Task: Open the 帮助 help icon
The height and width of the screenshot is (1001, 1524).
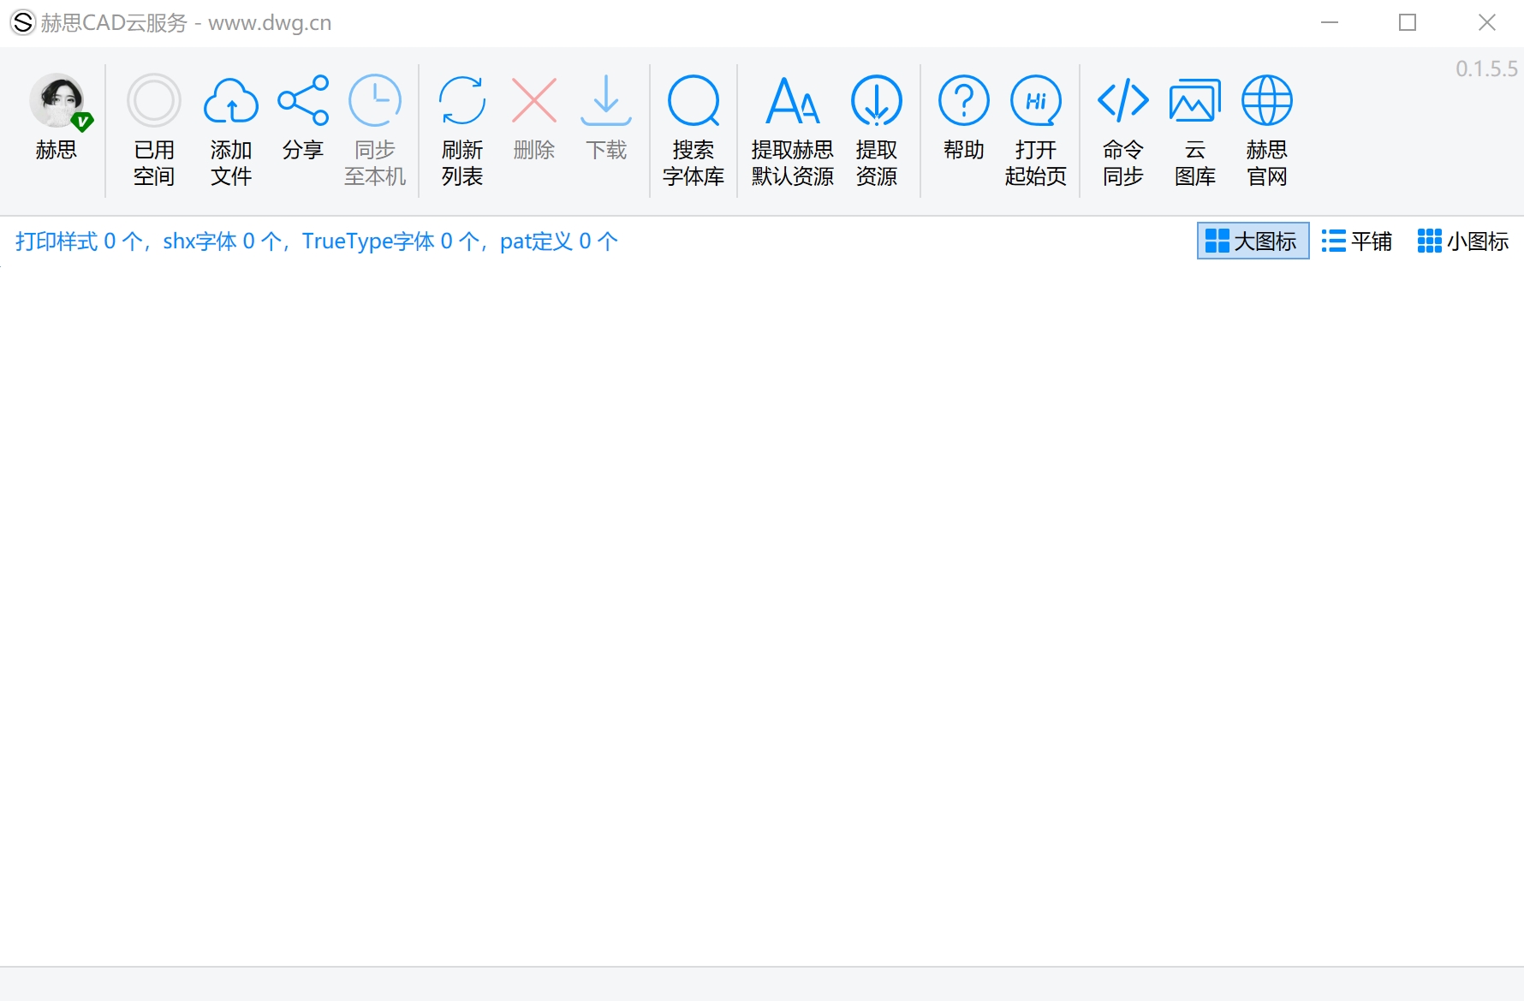Action: pyautogui.click(x=964, y=101)
